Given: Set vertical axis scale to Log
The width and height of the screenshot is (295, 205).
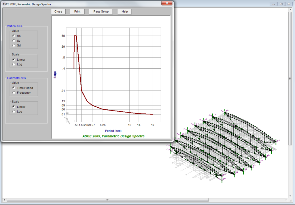Looking at the screenshot, I should pos(14,64).
